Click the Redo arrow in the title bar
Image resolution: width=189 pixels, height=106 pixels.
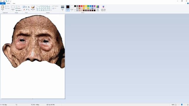pos(8,1)
